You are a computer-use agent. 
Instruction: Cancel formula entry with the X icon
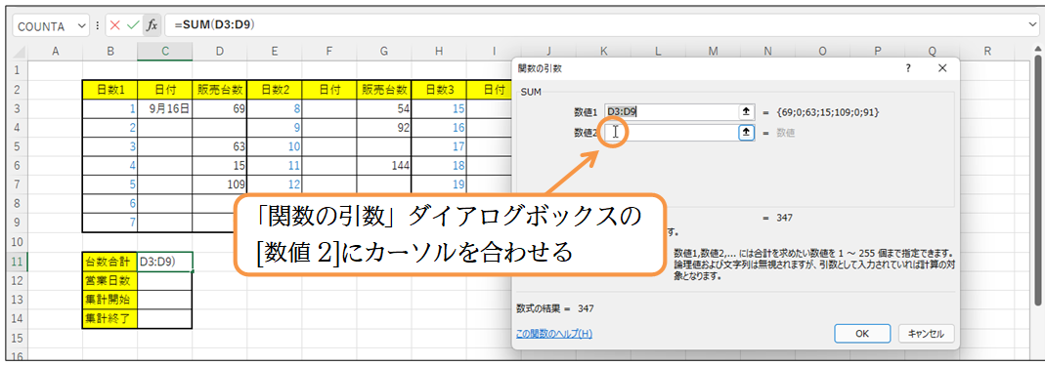tap(115, 26)
